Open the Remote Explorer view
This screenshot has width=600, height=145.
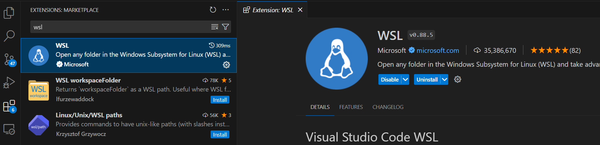tap(9, 129)
